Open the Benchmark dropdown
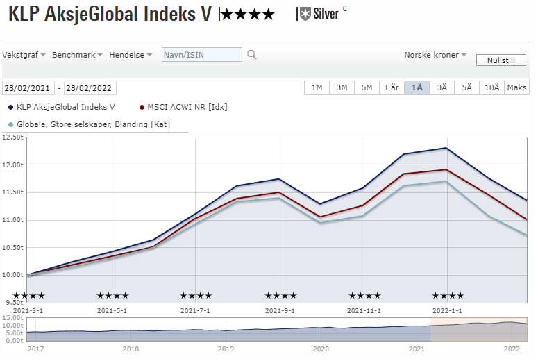 tap(77, 55)
